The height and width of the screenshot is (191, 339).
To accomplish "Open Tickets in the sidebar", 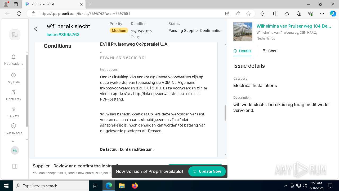I will 14,112.
